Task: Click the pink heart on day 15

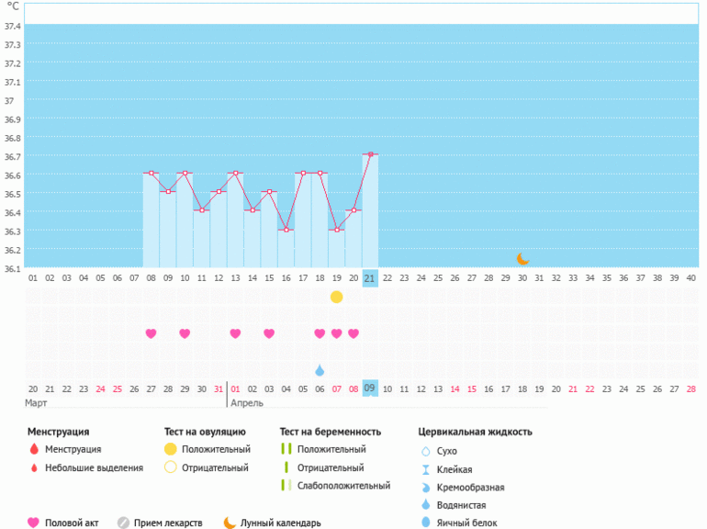Action: click(x=269, y=333)
